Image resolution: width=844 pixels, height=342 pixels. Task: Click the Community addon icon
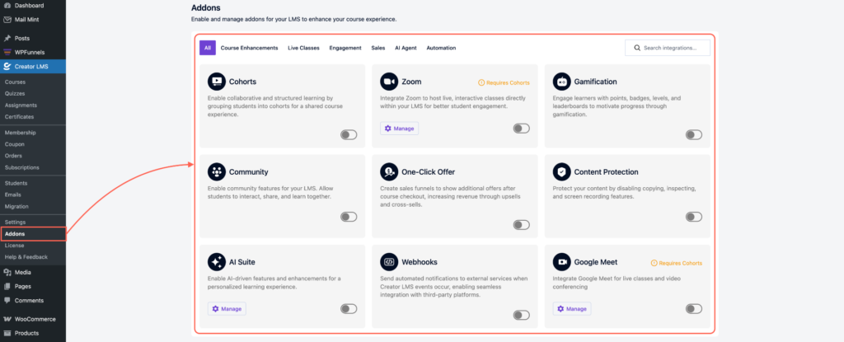(216, 171)
